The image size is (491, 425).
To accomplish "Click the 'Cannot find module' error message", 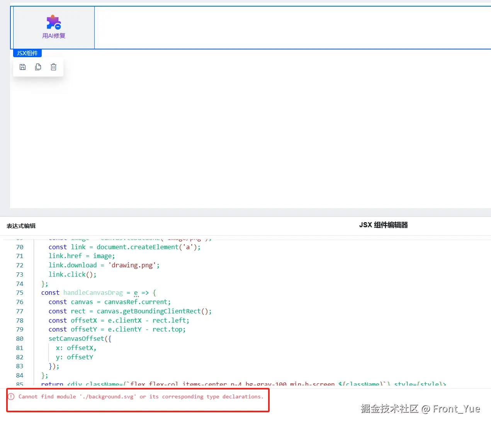I will click(141, 396).
